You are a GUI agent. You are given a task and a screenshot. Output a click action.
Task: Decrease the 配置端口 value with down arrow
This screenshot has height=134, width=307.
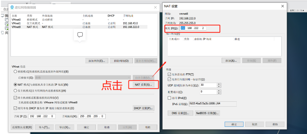(218, 93)
